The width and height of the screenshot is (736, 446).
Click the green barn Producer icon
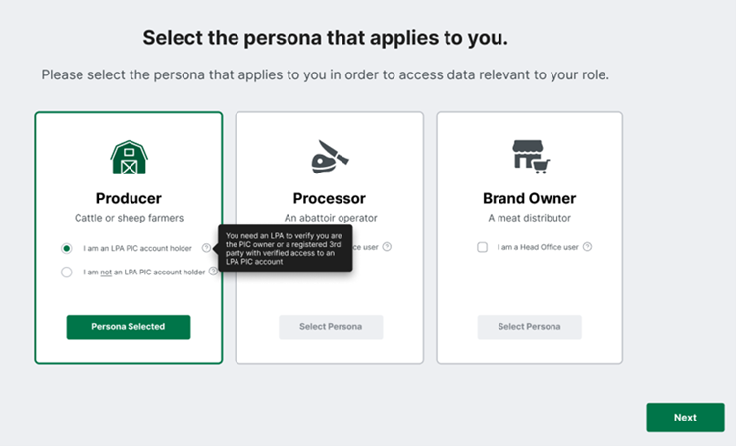click(x=129, y=157)
